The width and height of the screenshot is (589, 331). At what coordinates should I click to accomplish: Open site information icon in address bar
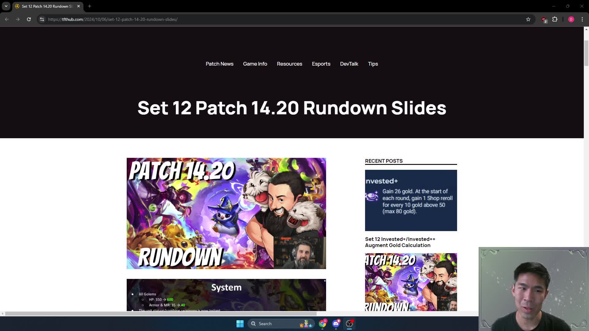pyautogui.click(x=42, y=19)
